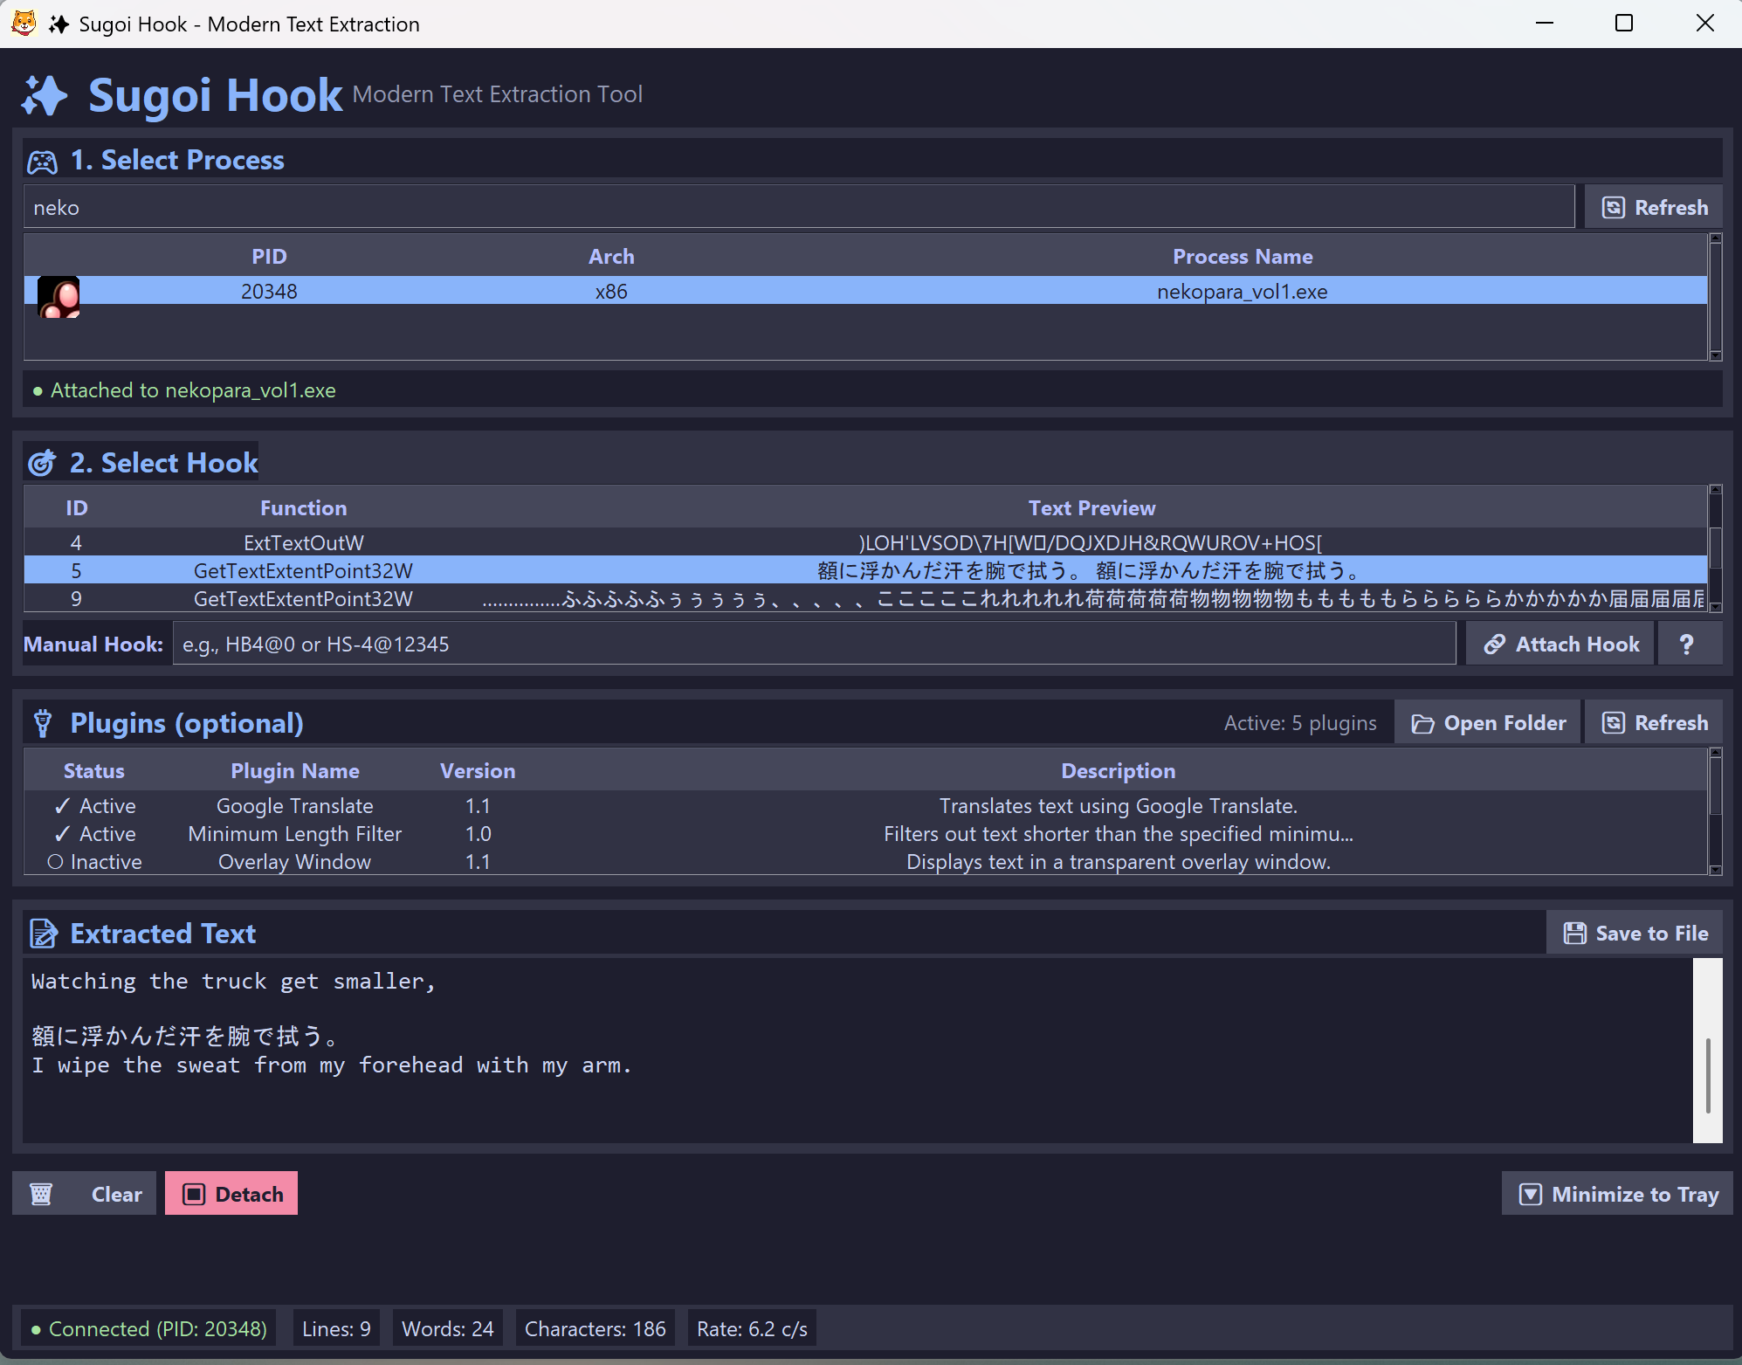Click the Text Preview column header
Screen dimensions: 1742x1365
tap(1091, 508)
